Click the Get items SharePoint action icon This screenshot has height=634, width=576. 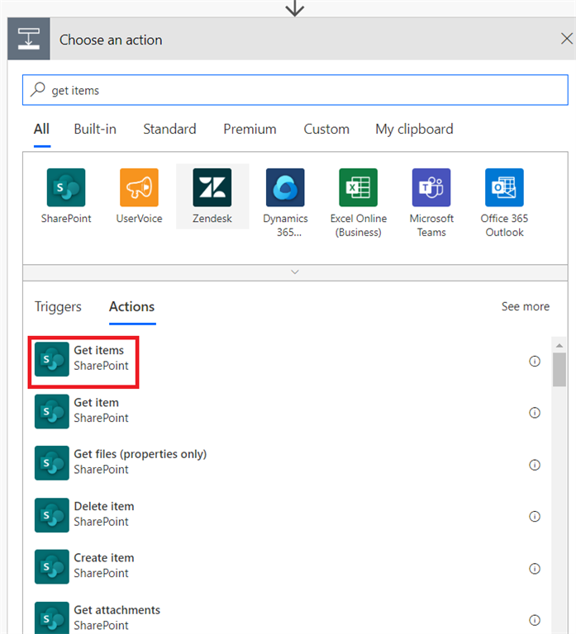(52, 359)
